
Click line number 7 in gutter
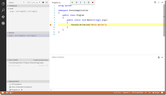54,20
